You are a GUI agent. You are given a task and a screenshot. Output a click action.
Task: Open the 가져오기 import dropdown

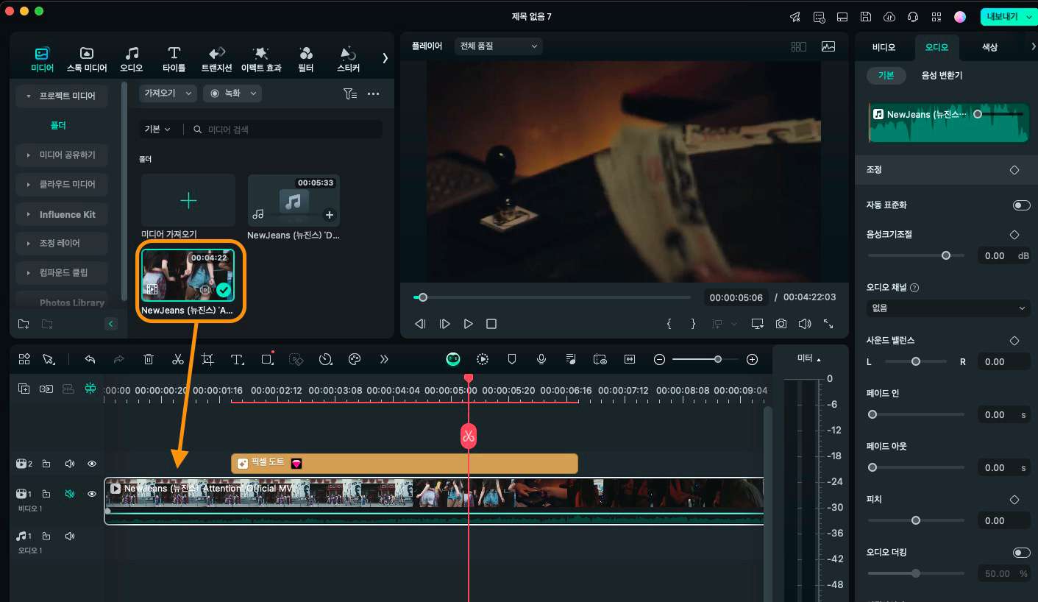[168, 93]
